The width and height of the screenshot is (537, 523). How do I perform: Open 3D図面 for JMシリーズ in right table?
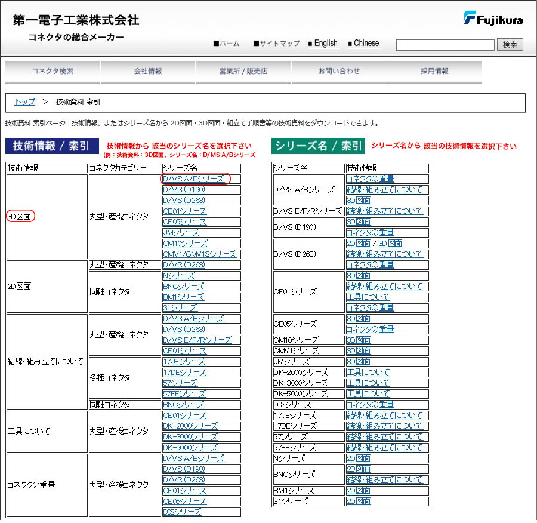coord(359,362)
